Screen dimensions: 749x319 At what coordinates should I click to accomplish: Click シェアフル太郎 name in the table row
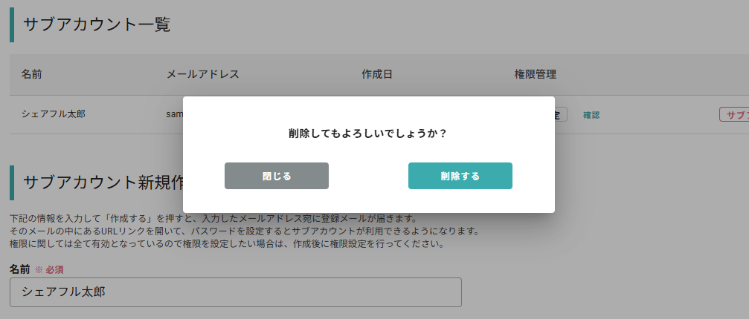pyautogui.click(x=53, y=114)
